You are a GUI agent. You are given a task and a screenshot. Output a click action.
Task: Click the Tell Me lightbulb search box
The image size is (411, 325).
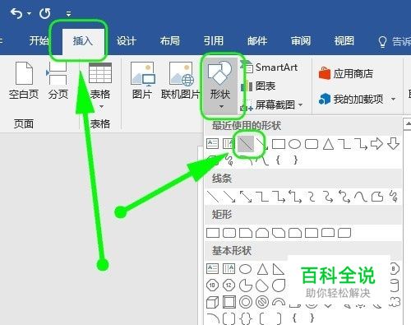click(x=394, y=42)
